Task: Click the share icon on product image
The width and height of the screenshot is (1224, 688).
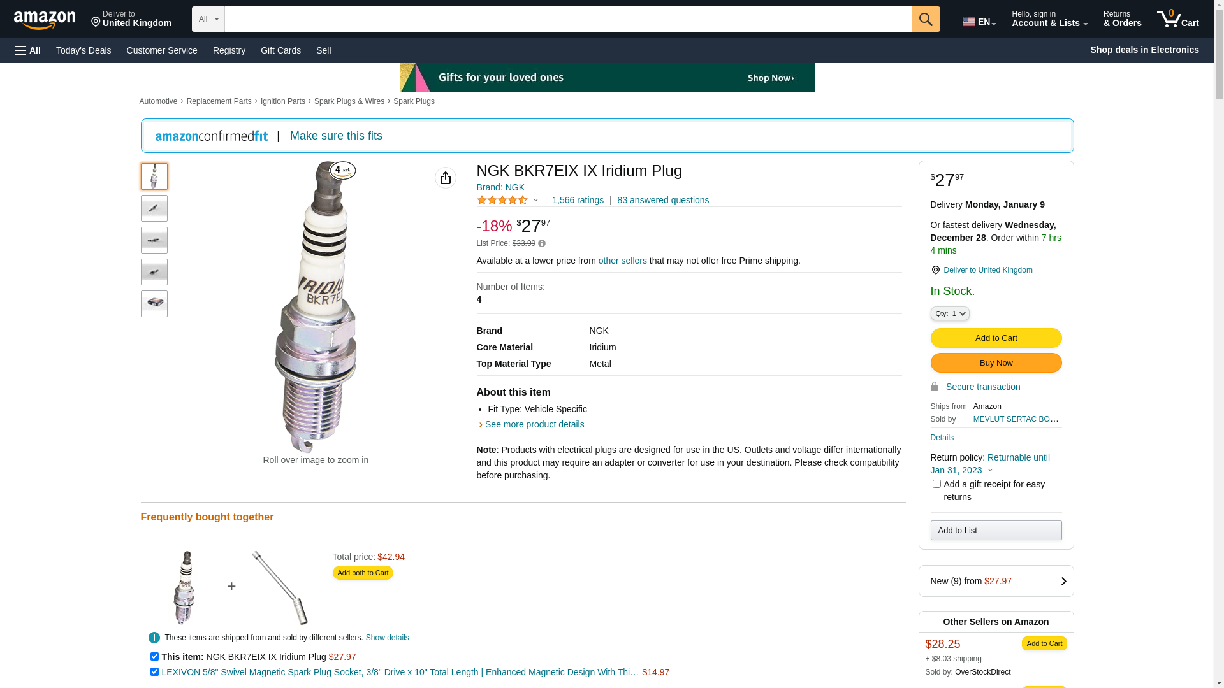Action: (445, 178)
